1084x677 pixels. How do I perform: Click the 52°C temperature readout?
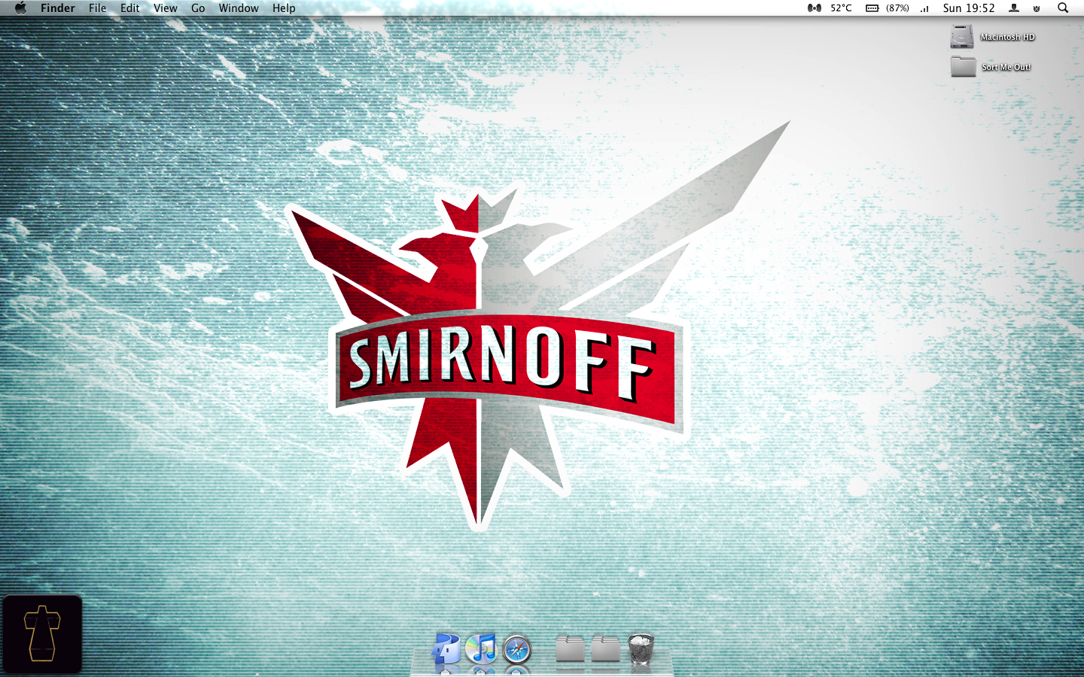pyautogui.click(x=842, y=8)
